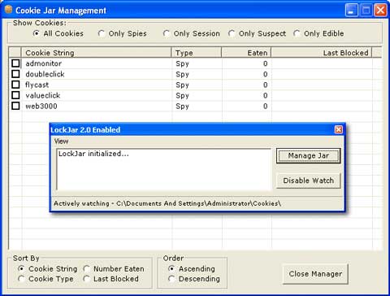This screenshot has height=296, width=390.
Task: Select the doubleclick row text
Action: (45, 74)
